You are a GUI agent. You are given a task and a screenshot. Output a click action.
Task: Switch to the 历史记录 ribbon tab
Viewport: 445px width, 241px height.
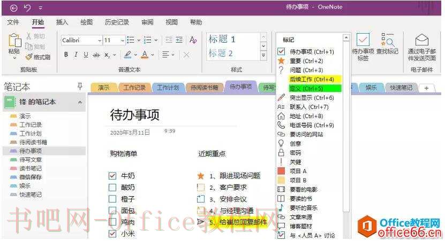[117, 22]
